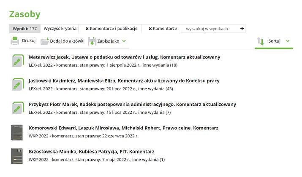Open Brzostowska PIT. Komentarz title link
Viewport: 302px width, 177px height.
point(91,151)
